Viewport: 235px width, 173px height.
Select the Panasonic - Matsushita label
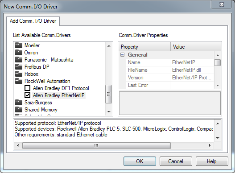[x=49, y=60]
